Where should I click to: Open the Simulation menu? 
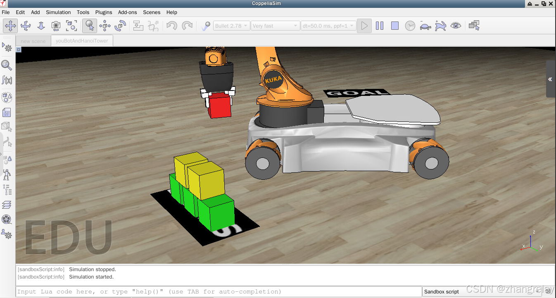point(58,12)
